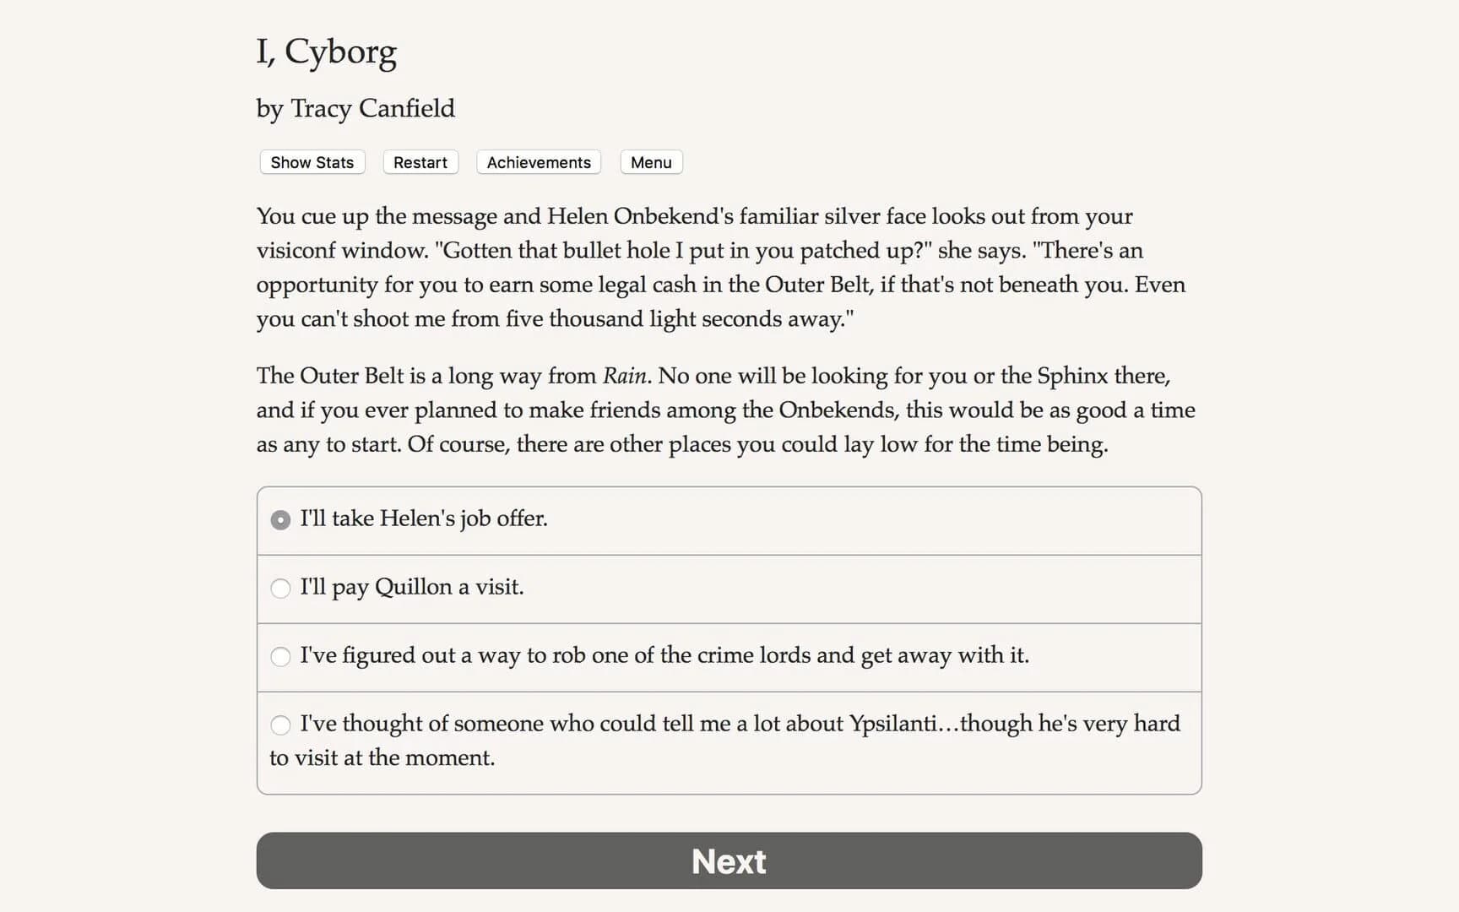Click the author name Tracy Canfield
This screenshot has height=912, width=1459.
click(355, 108)
